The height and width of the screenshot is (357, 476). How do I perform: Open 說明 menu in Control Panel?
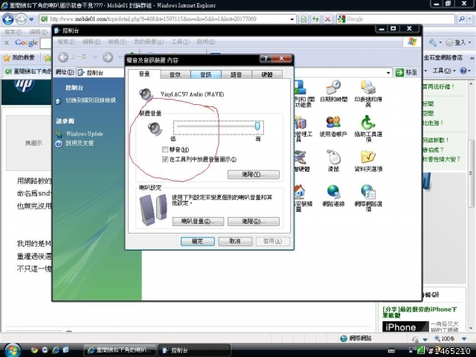[x=206, y=42]
